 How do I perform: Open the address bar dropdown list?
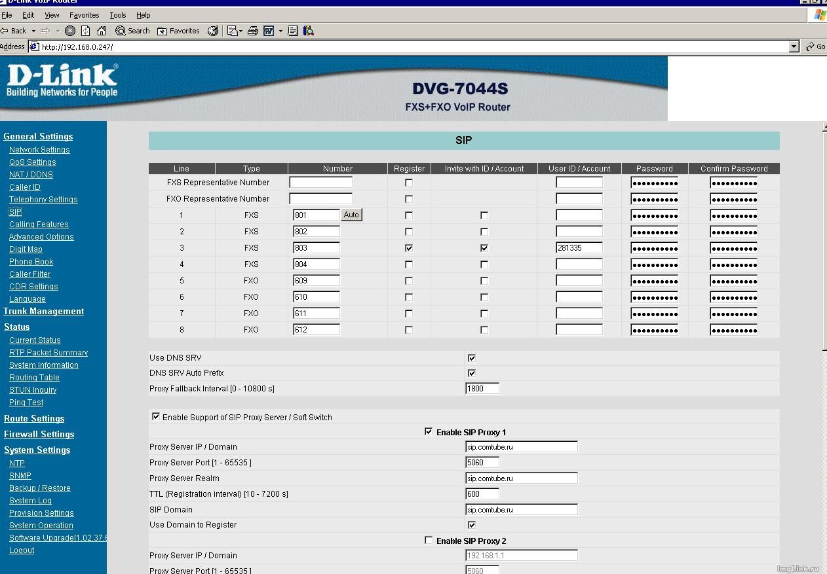(794, 46)
